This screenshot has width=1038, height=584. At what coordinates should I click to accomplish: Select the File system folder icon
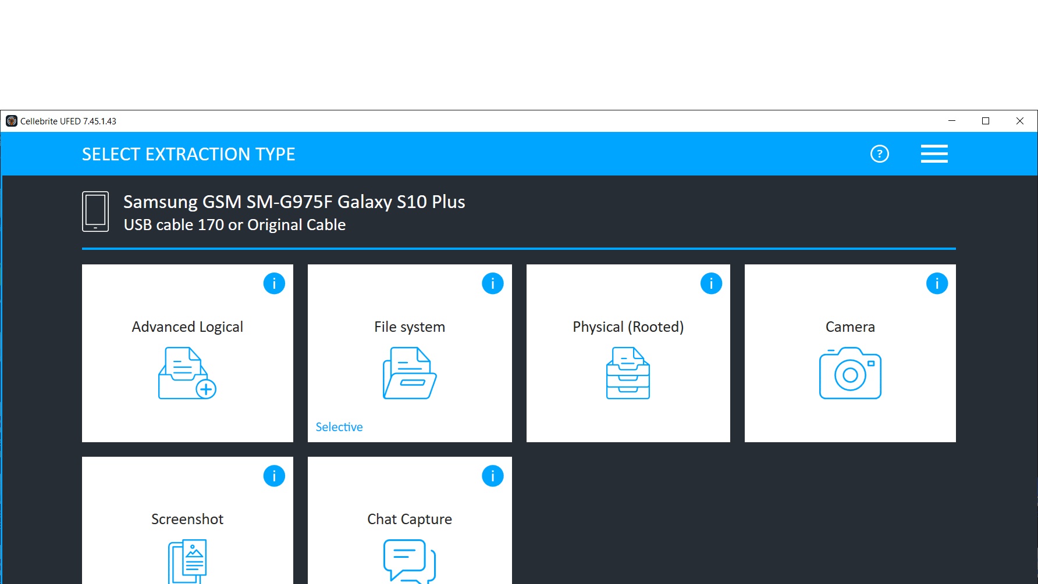[x=410, y=373]
